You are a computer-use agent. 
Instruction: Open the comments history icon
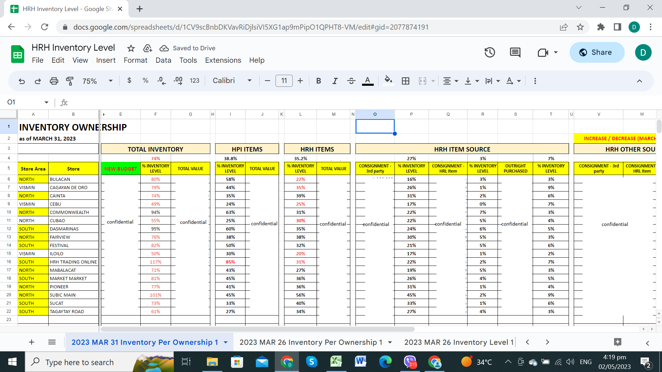[x=515, y=52]
